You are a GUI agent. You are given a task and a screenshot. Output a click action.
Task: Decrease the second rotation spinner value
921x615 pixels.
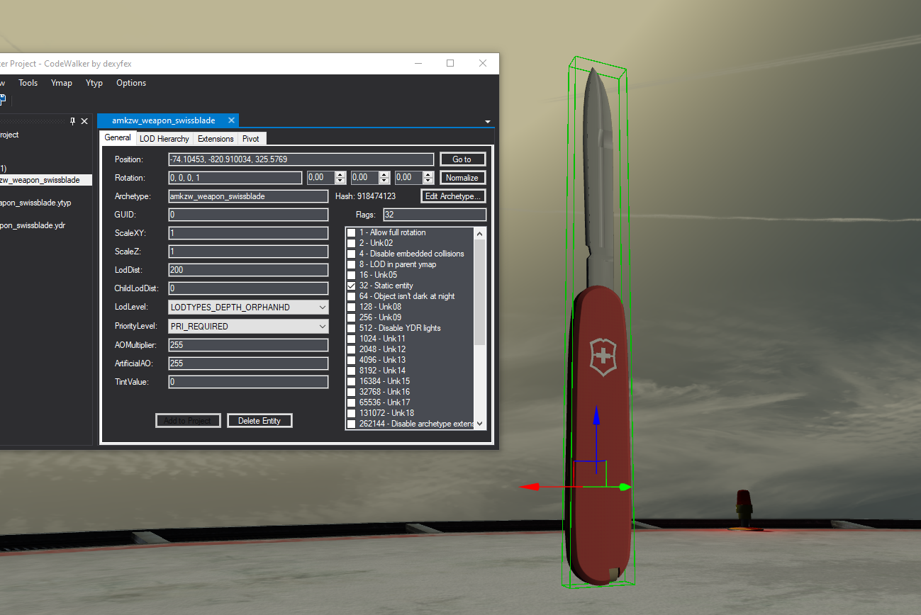tap(384, 181)
